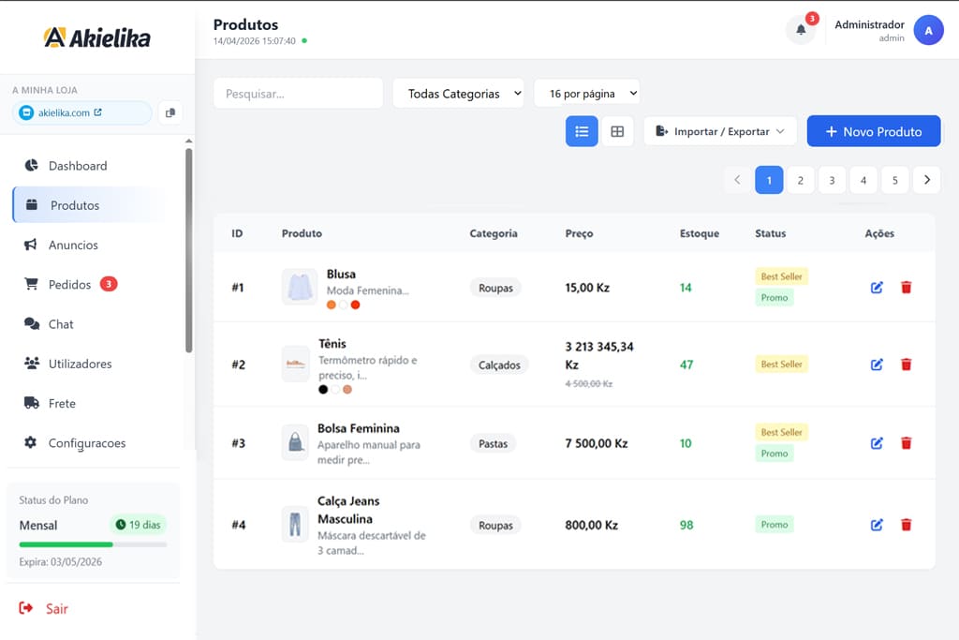Select the white color dot for Tênis
The width and height of the screenshot is (959, 640).
coord(334,387)
